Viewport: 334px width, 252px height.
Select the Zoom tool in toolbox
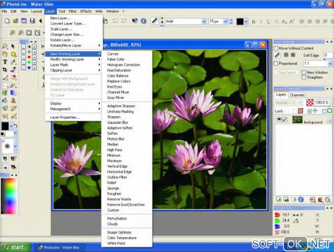pos(5,46)
